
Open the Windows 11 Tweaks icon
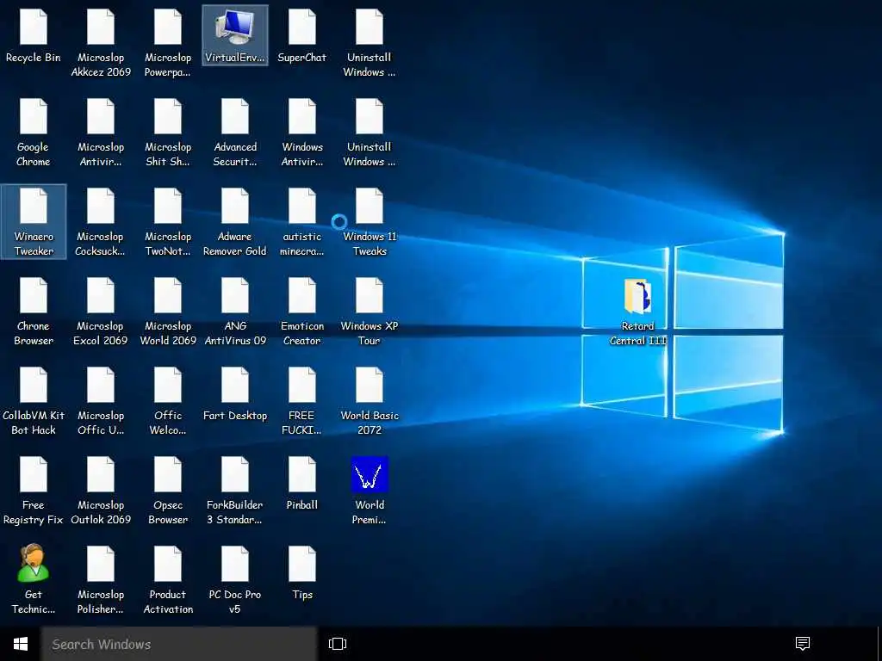point(370,221)
